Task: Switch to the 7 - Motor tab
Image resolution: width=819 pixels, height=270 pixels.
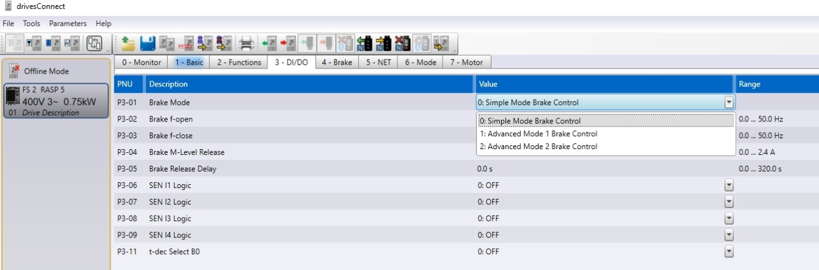Action: click(466, 62)
